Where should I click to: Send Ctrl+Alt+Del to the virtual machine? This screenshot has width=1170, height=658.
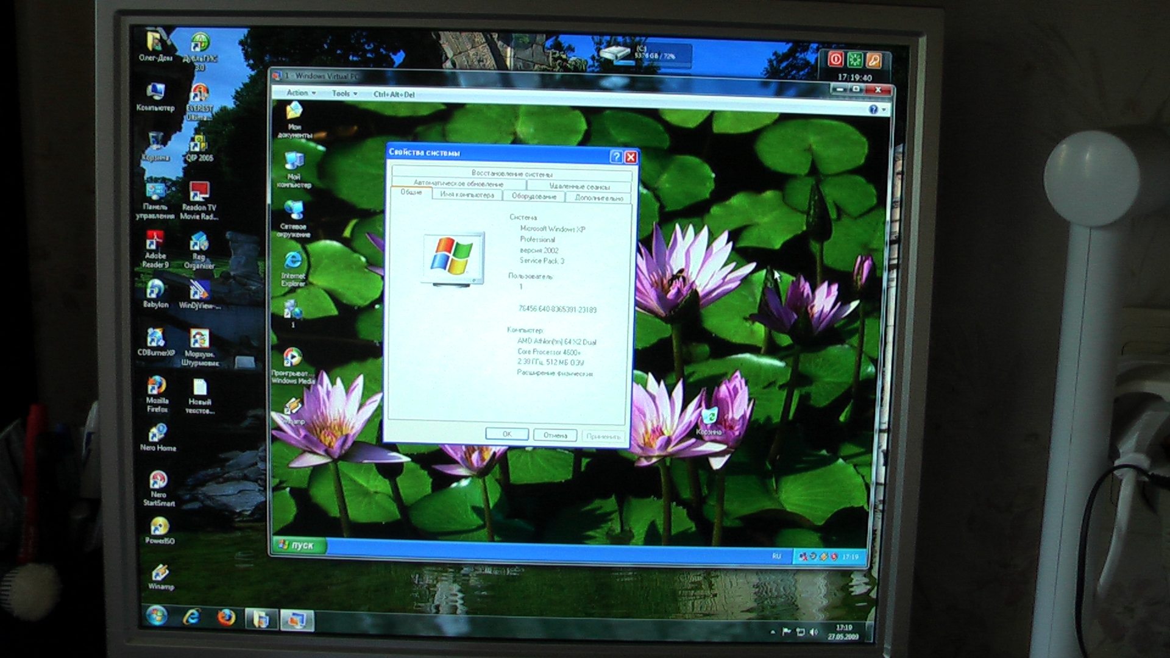(394, 94)
